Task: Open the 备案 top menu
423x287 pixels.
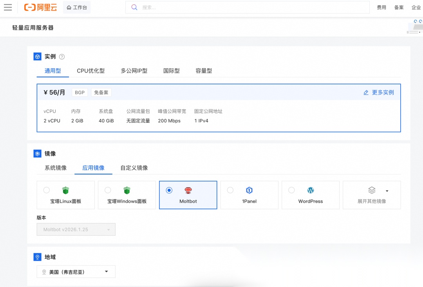Action: (399, 7)
